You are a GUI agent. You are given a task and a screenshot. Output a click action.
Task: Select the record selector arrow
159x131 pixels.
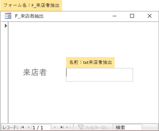(6, 26)
